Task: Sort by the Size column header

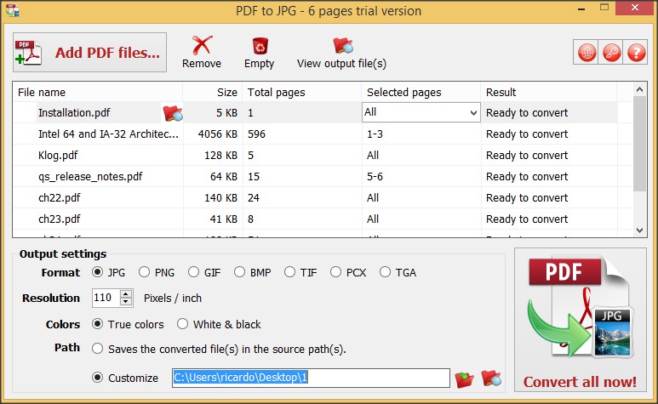Action: pyautogui.click(x=213, y=92)
